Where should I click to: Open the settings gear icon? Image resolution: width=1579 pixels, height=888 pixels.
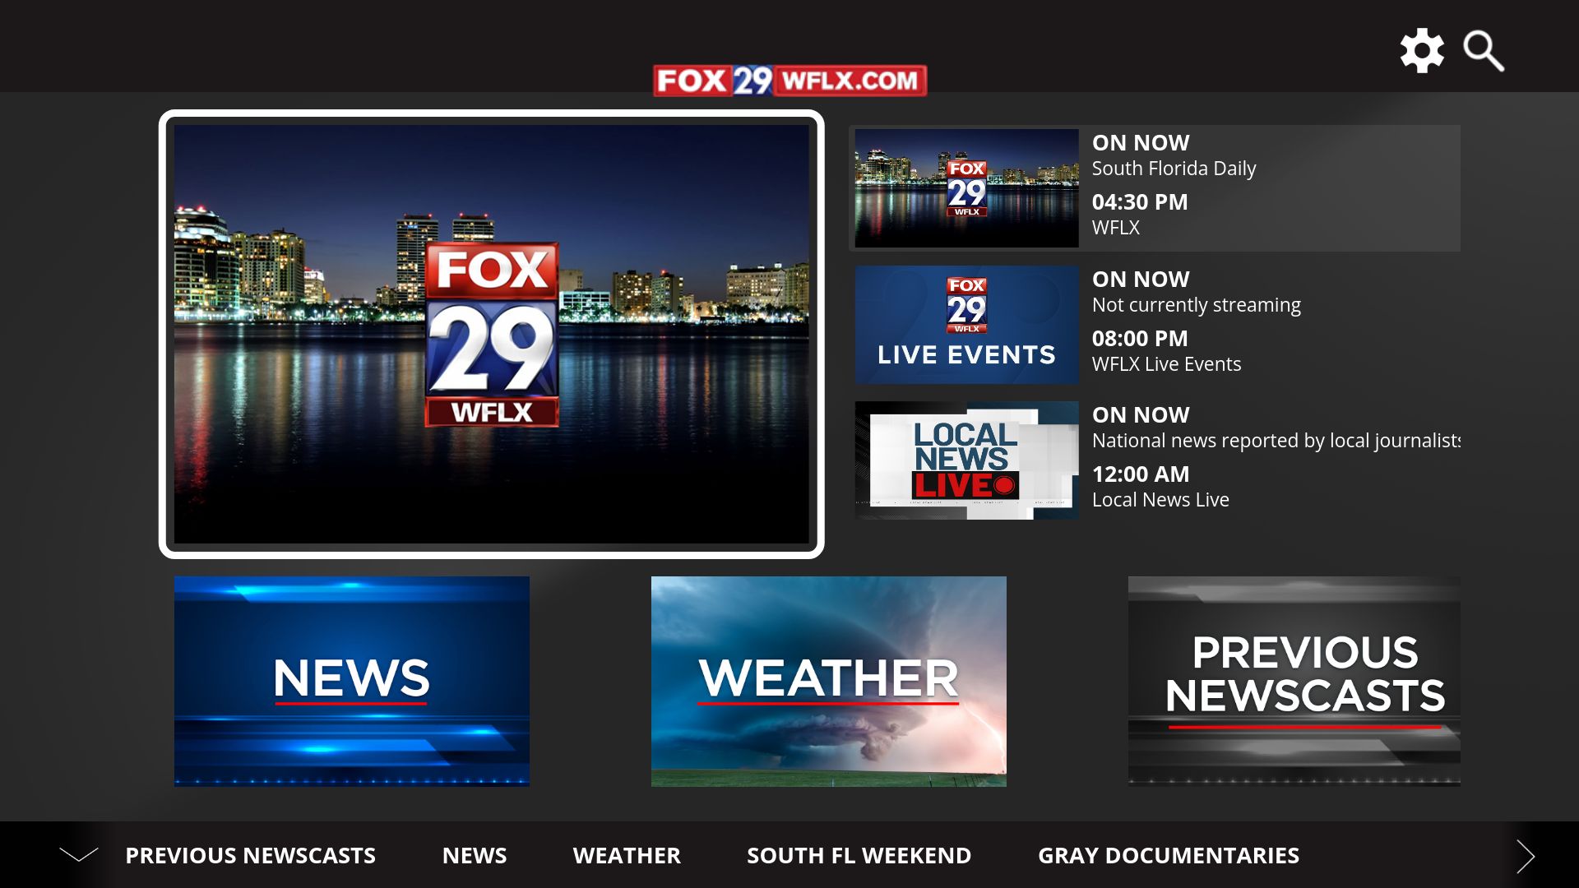click(x=1422, y=51)
